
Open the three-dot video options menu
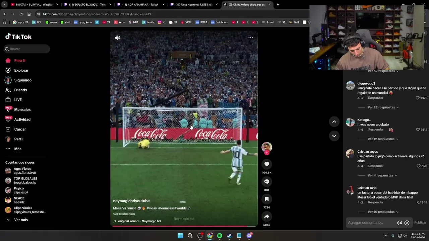point(250,38)
